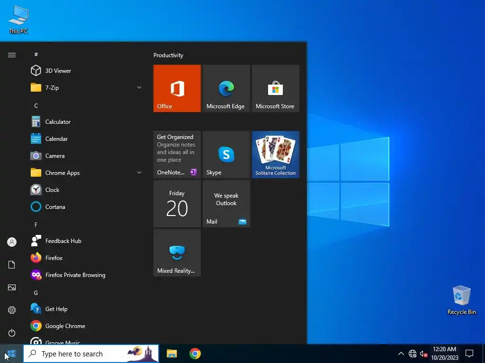Open Chrome from the taskbar
The width and height of the screenshot is (485, 363).
coord(195,354)
